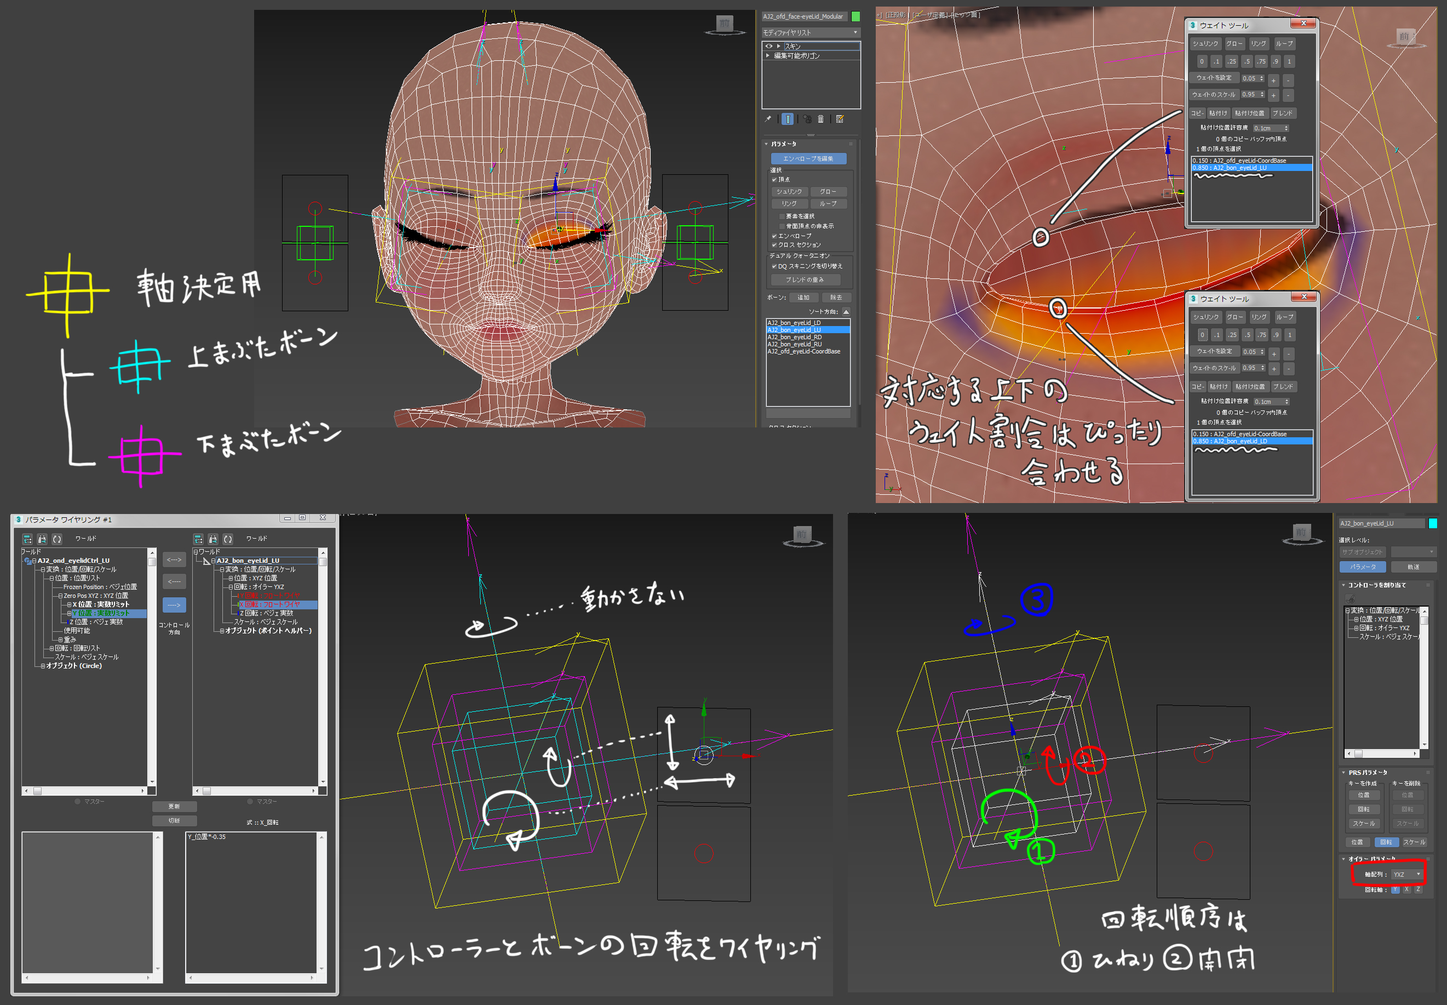
Task: Open the configure modifier sets icon
Action: coord(840,119)
